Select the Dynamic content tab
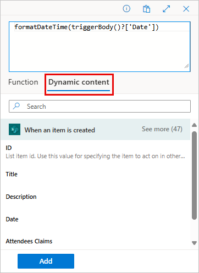199x273 pixels. click(x=79, y=82)
